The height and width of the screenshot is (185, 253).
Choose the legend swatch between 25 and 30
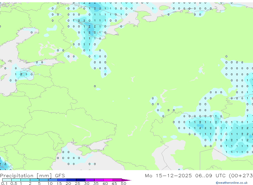tap(80, 180)
